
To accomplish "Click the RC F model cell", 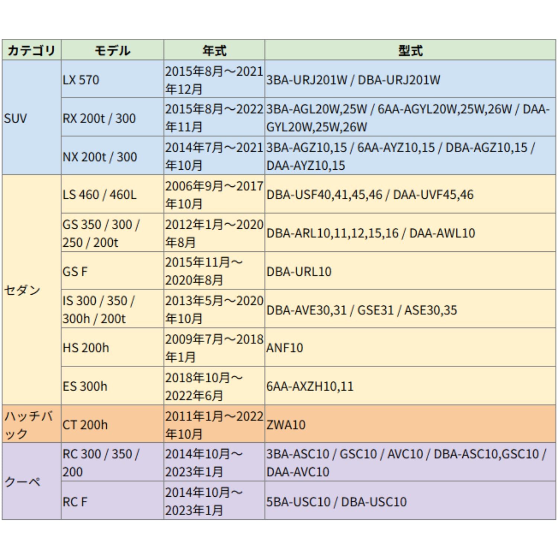I will click(x=112, y=500).
